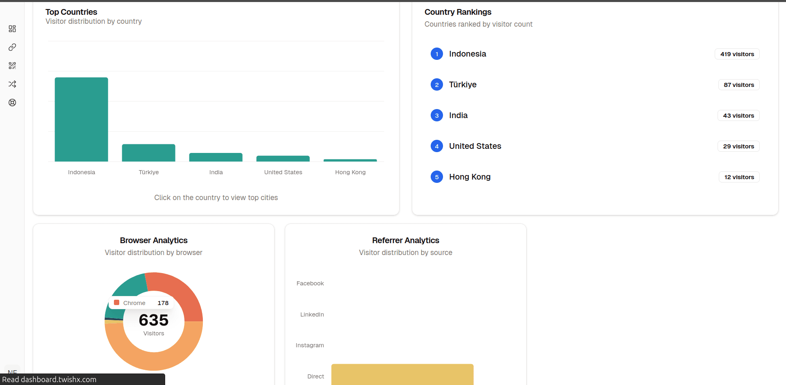
Task: Click the "Direct" label in Referrer Analytics
Action: [x=316, y=376]
